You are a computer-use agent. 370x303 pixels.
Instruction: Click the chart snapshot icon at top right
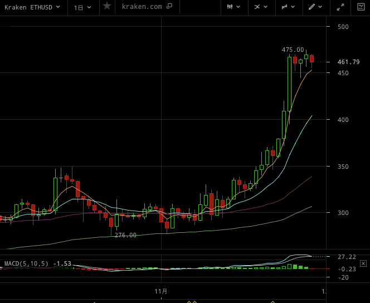pos(361,7)
